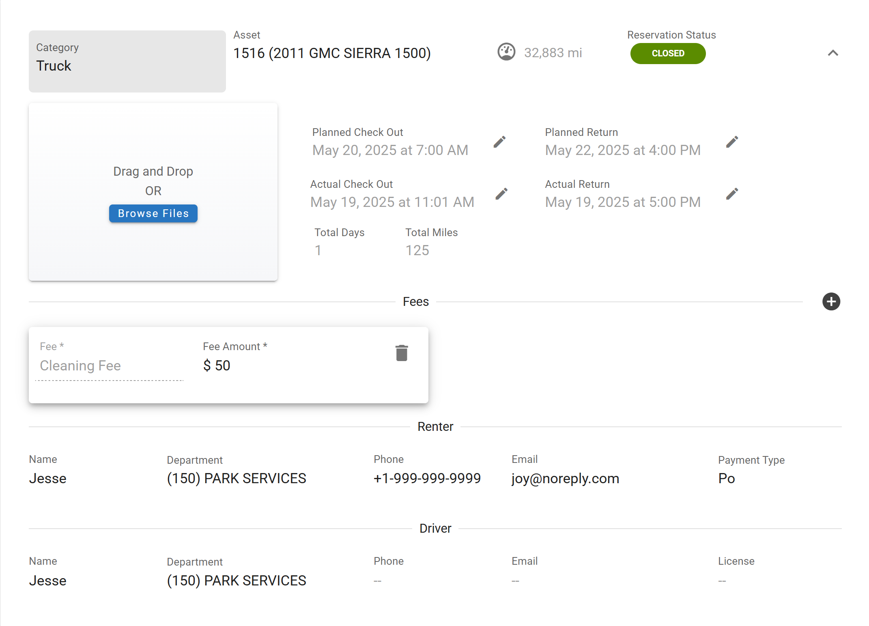
Task: Collapse the reservation details chevron
Action: [832, 53]
